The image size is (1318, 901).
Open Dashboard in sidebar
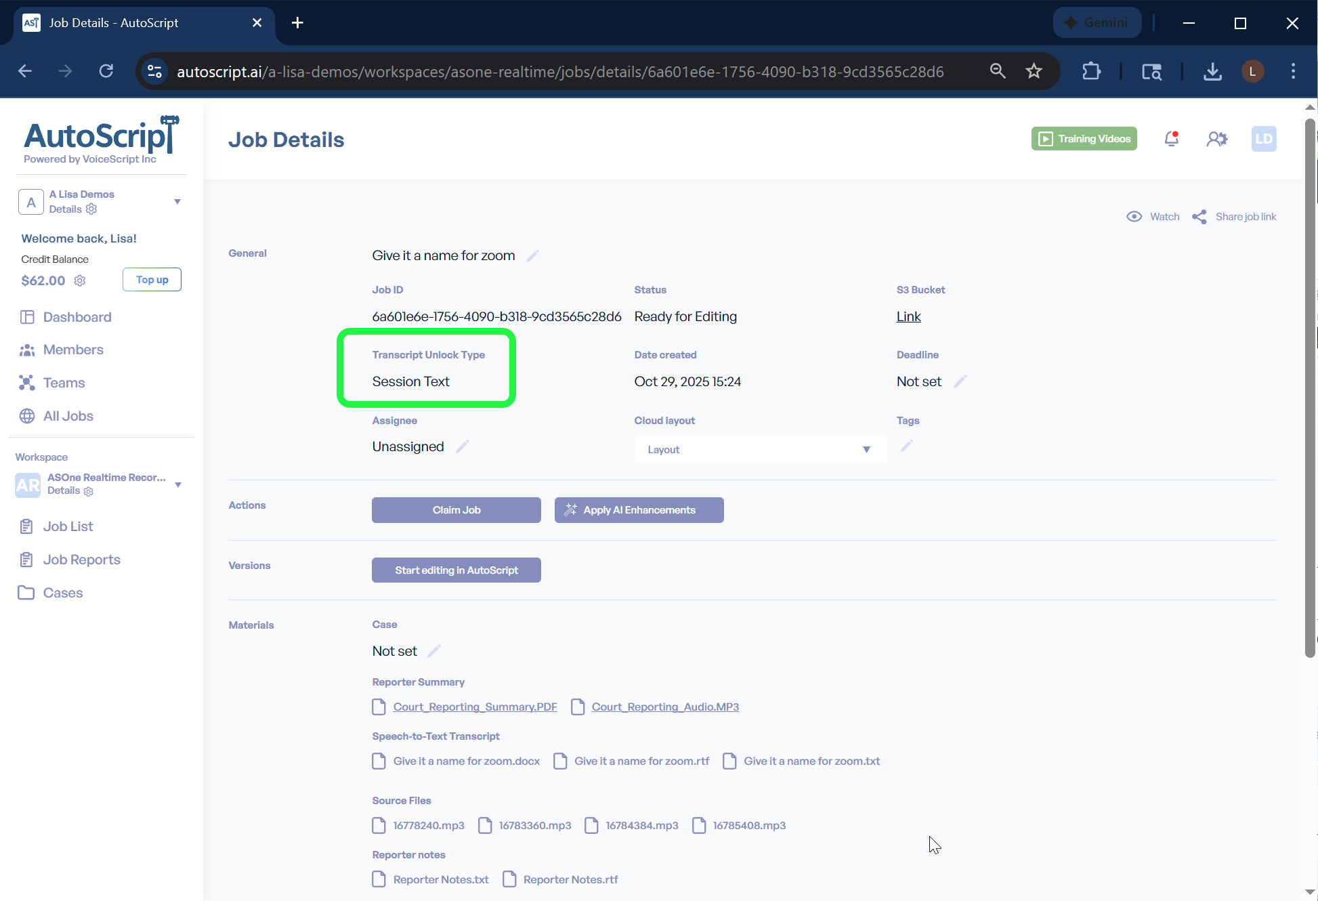[77, 317]
